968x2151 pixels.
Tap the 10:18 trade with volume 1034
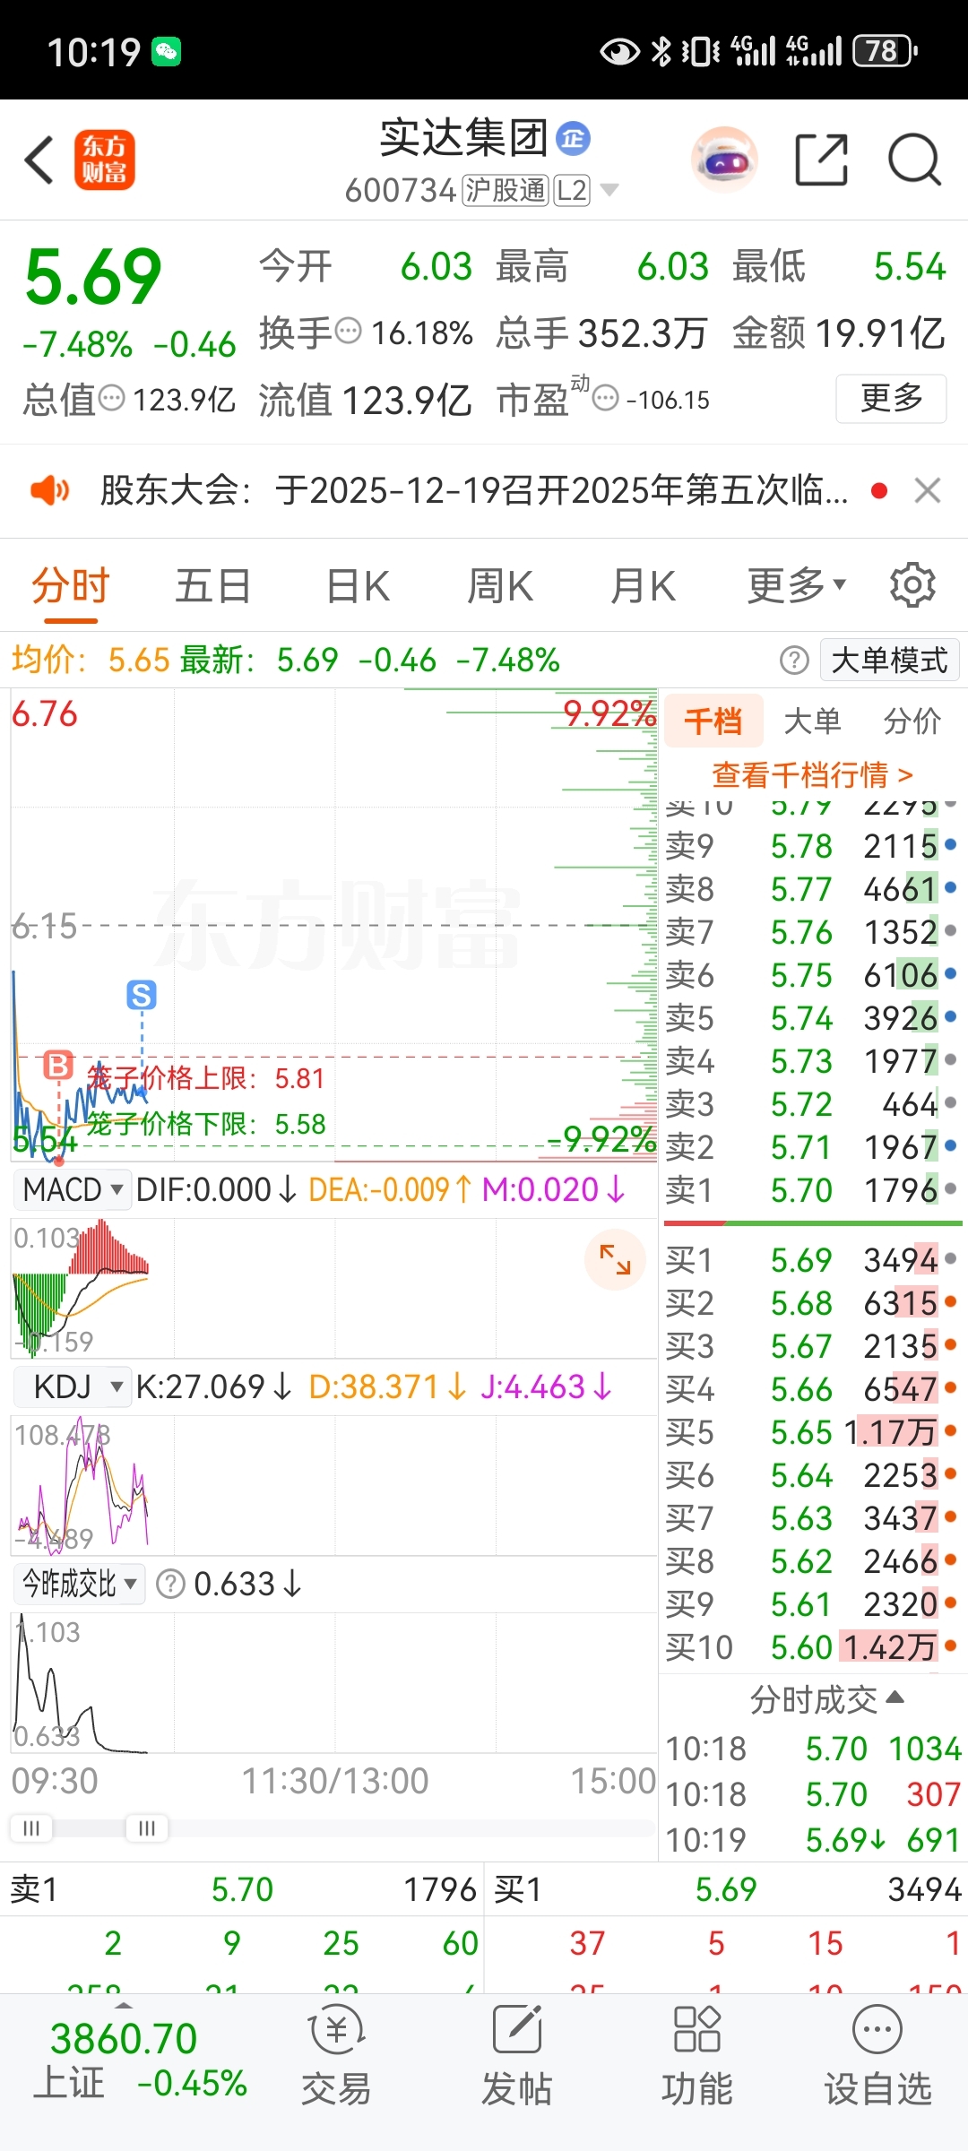coord(812,1749)
